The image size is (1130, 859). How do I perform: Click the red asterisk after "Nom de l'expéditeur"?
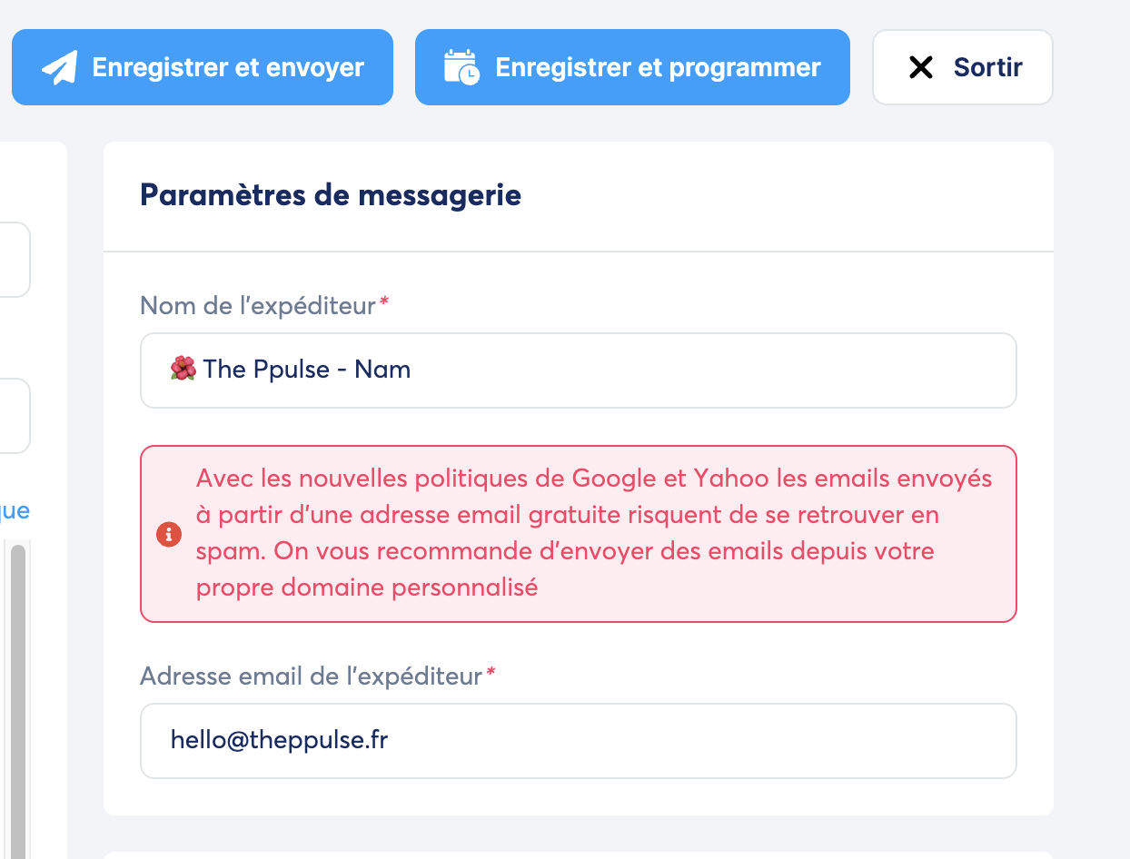tap(384, 303)
